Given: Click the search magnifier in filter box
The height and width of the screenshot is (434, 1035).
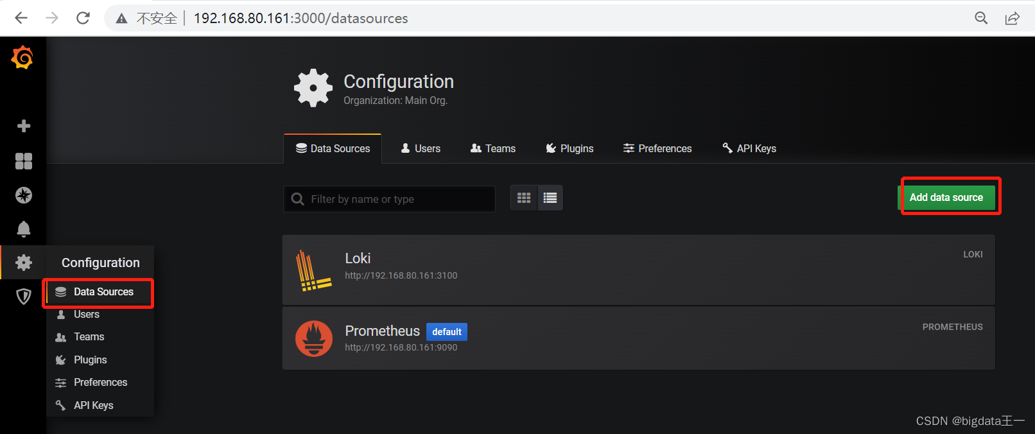Looking at the screenshot, I should click(298, 199).
